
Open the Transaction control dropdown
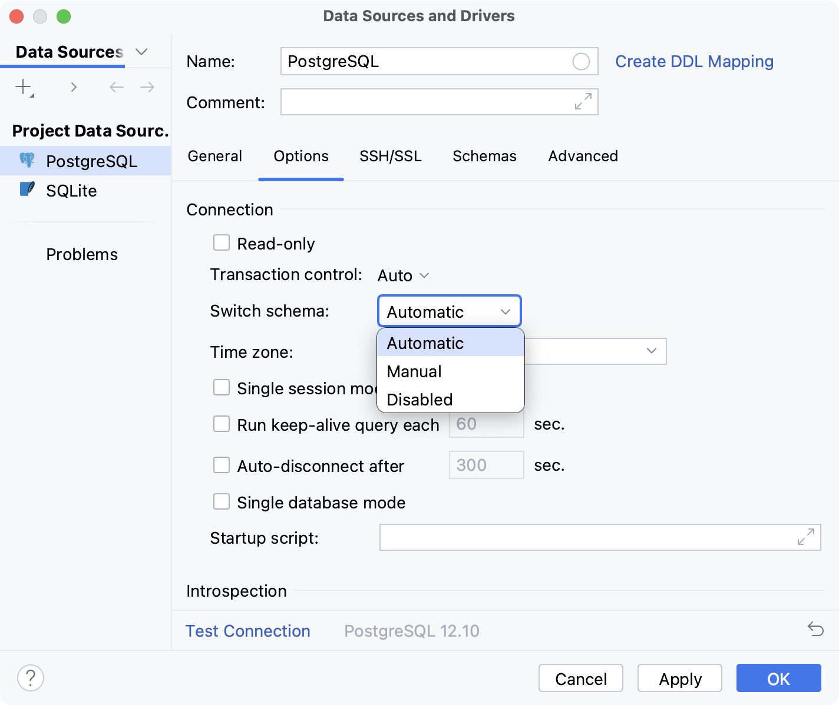(x=403, y=275)
